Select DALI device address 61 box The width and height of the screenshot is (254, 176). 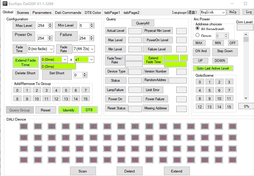[x=205, y=160]
